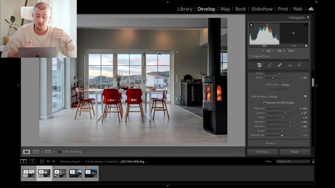The height and width of the screenshot is (188, 335).
Task: Open the Print module
Action: [283, 9]
